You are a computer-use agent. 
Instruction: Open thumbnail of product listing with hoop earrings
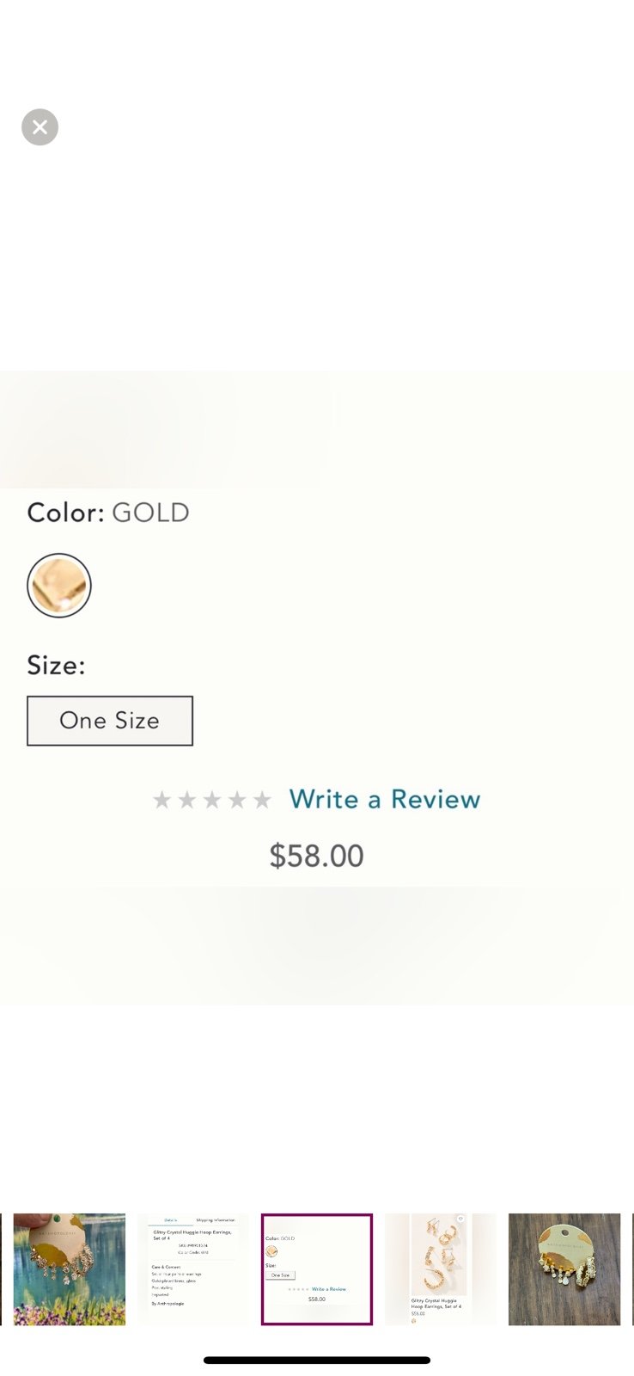(441, 1269)
